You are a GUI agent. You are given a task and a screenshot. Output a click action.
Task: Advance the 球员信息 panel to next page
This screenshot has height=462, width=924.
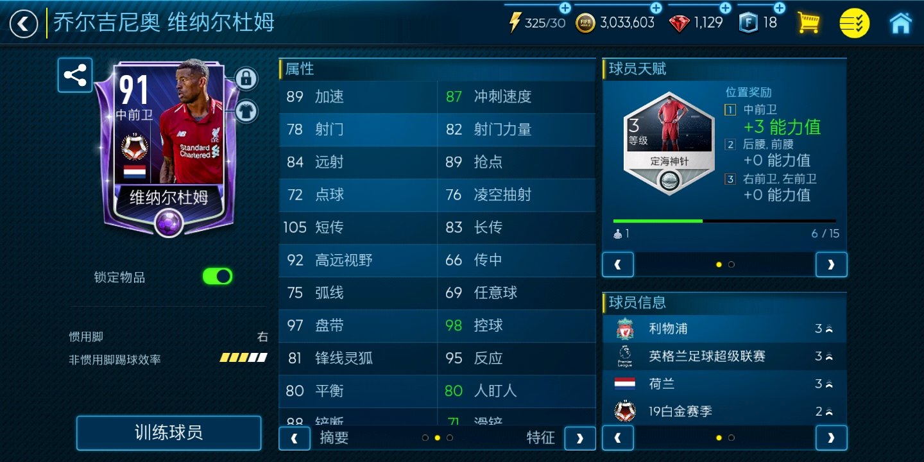pyautogui.click(x=831, y=438)
